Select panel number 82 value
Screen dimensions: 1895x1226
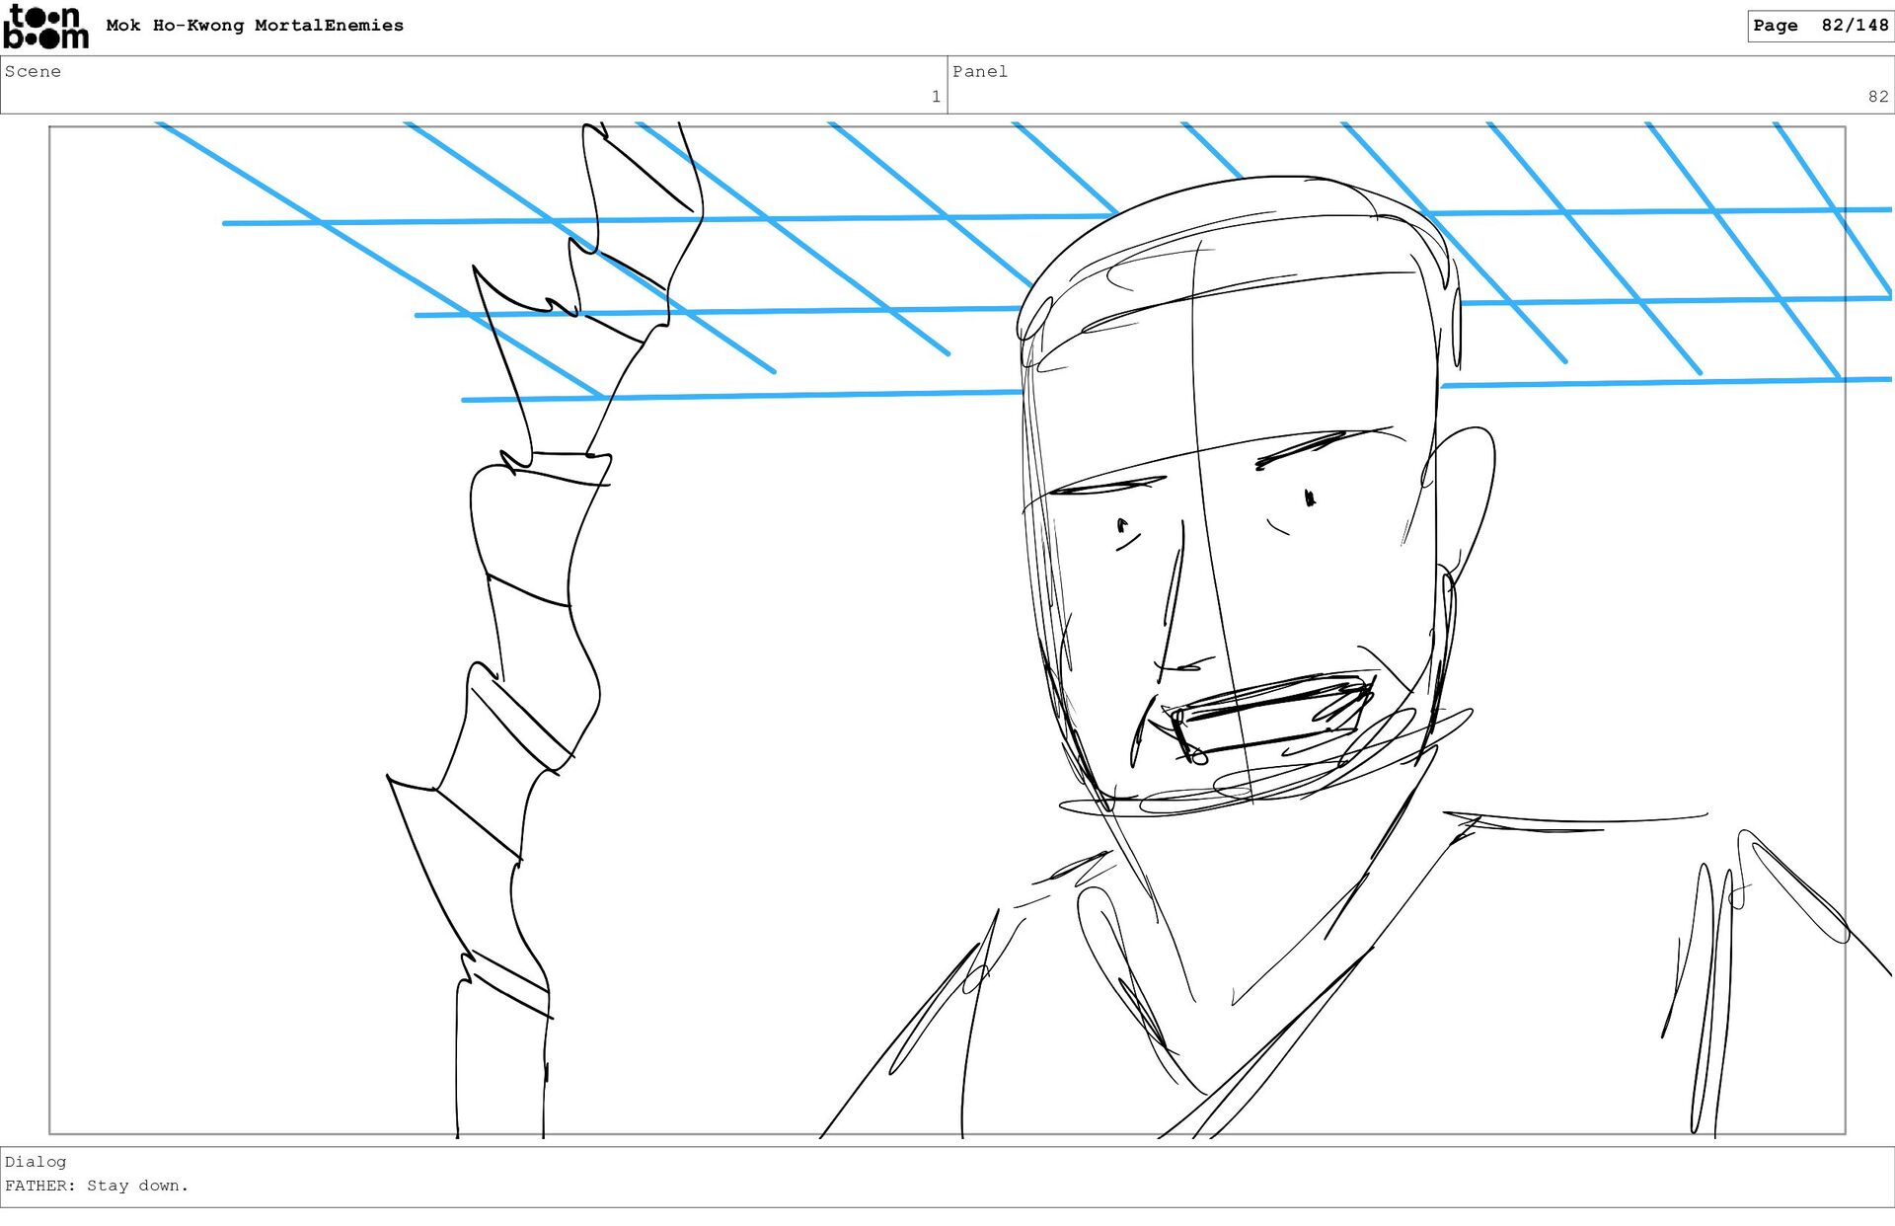click(x=1877, y=97)
